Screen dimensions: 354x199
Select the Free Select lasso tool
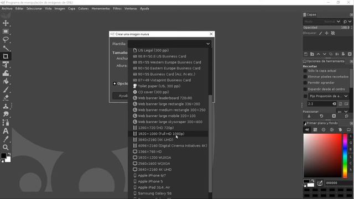coord(6,39)
